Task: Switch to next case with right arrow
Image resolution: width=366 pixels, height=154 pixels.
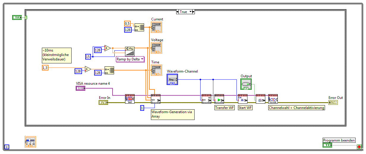Action: tap(193, 12)
